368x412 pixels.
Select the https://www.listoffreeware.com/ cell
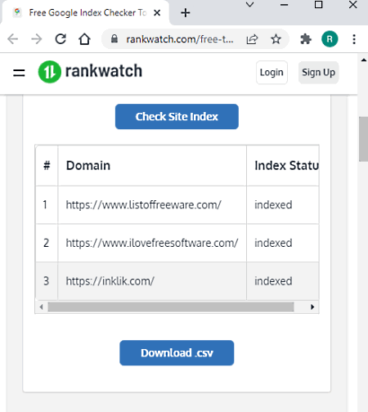point(152,205)
